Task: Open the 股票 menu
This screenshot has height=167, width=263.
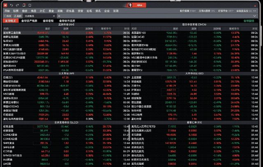Action: (x=16, y=10)
